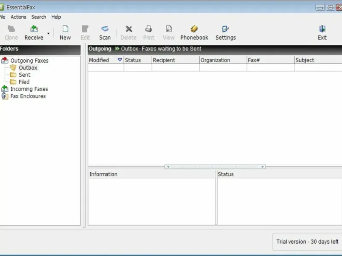Sort by the Modified column header
Screen dimensions: 342x256
click(x=106, y=60)
